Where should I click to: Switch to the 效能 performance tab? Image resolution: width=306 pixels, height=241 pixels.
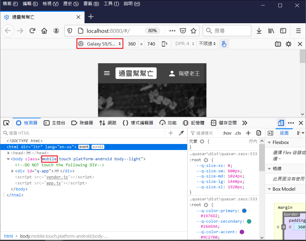168,123
